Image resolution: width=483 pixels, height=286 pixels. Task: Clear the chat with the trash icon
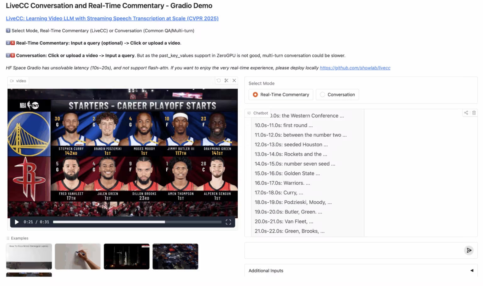[x=474, y=113]
